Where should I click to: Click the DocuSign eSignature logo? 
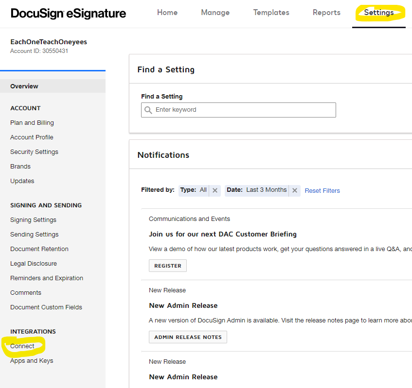click(x=68, y=13)
